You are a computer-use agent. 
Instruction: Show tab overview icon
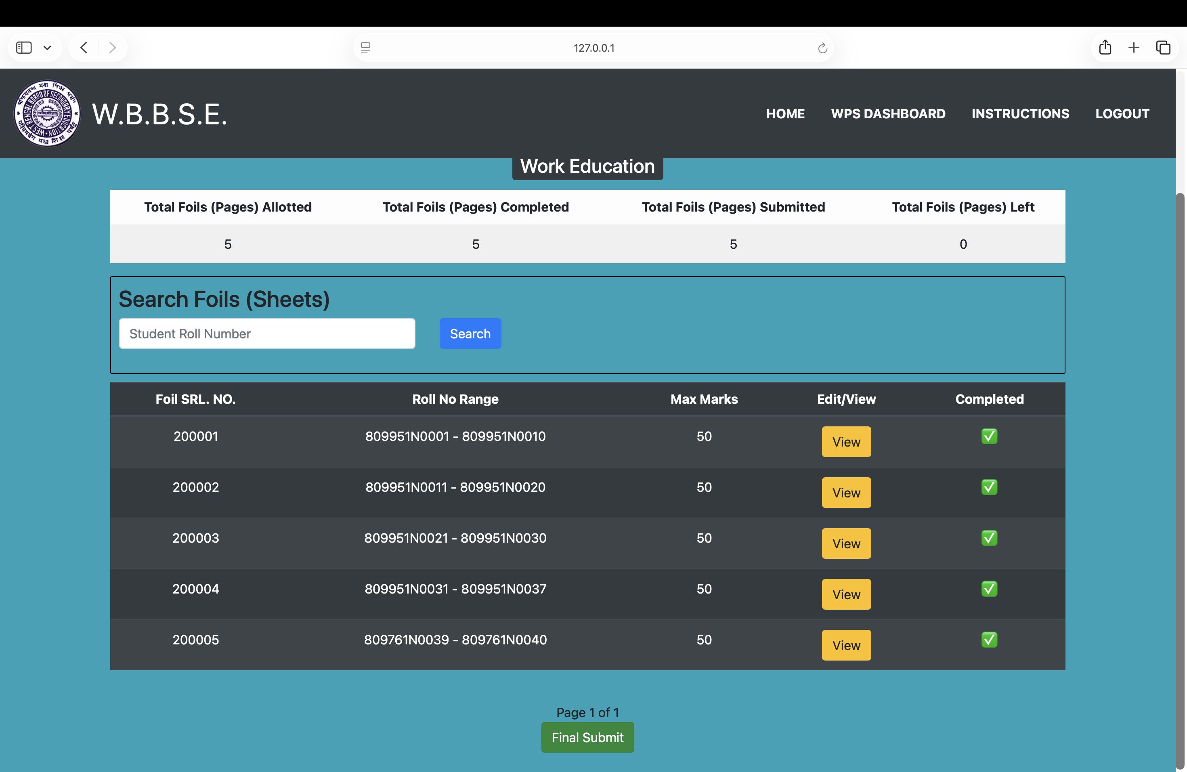(x=1162, y=48)
